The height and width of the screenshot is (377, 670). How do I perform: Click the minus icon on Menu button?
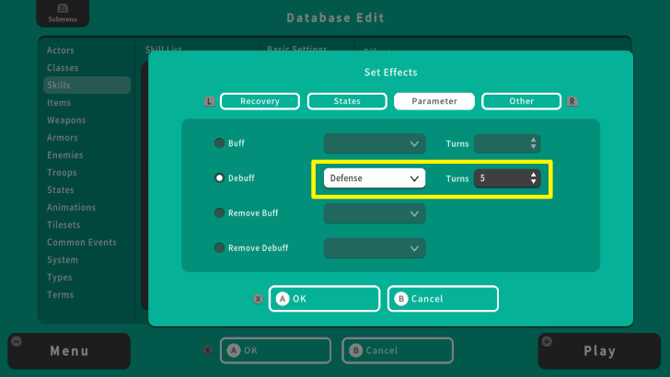pos(17,341)
